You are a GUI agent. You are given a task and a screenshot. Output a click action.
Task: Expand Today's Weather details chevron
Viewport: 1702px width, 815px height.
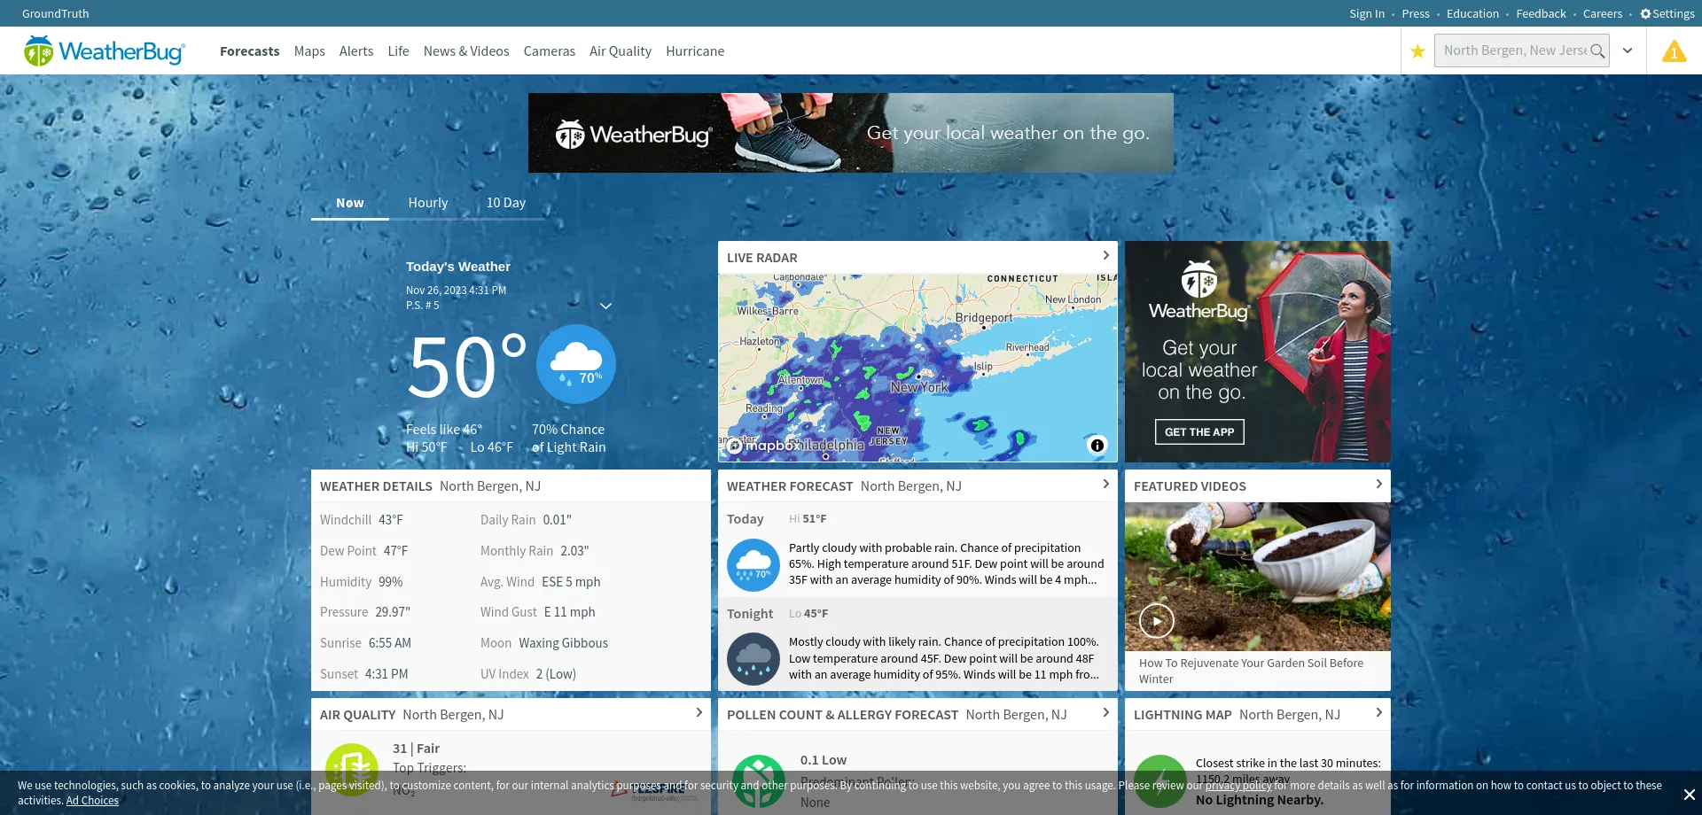[x=605, y=306]
